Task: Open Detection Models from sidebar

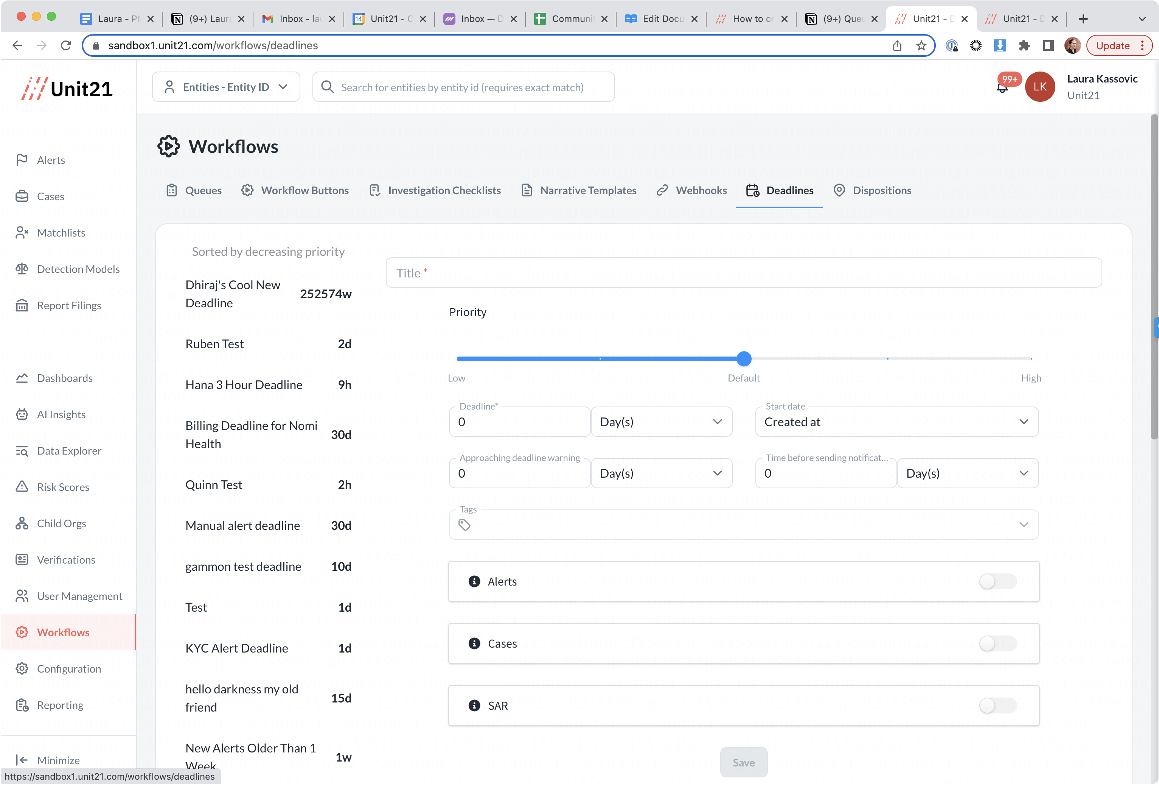Action: click(x=78, y=269)
